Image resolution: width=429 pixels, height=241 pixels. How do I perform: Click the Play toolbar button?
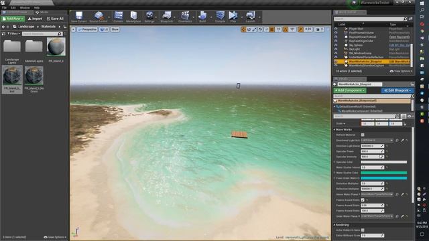pos(233,17)
